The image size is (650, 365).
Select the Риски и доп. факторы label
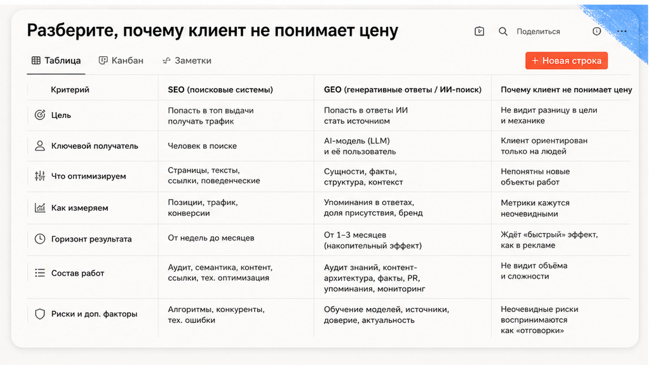pos(94,314)
